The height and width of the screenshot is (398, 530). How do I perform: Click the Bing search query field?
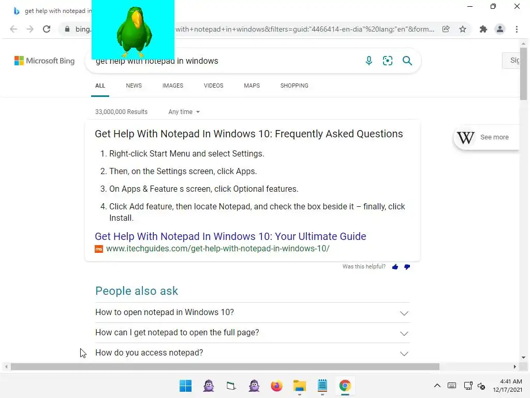pos(223,61)
